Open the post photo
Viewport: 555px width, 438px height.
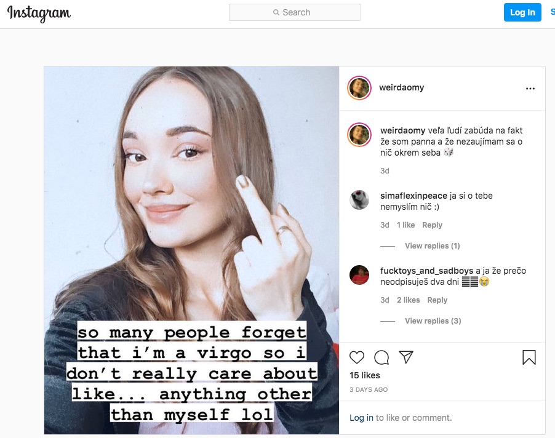191,250
